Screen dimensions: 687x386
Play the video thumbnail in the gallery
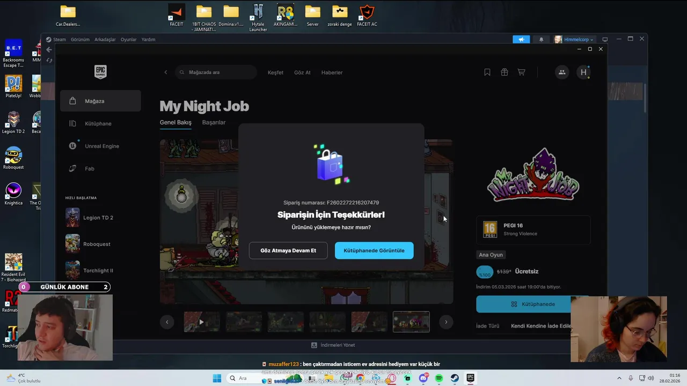[202, 322]
